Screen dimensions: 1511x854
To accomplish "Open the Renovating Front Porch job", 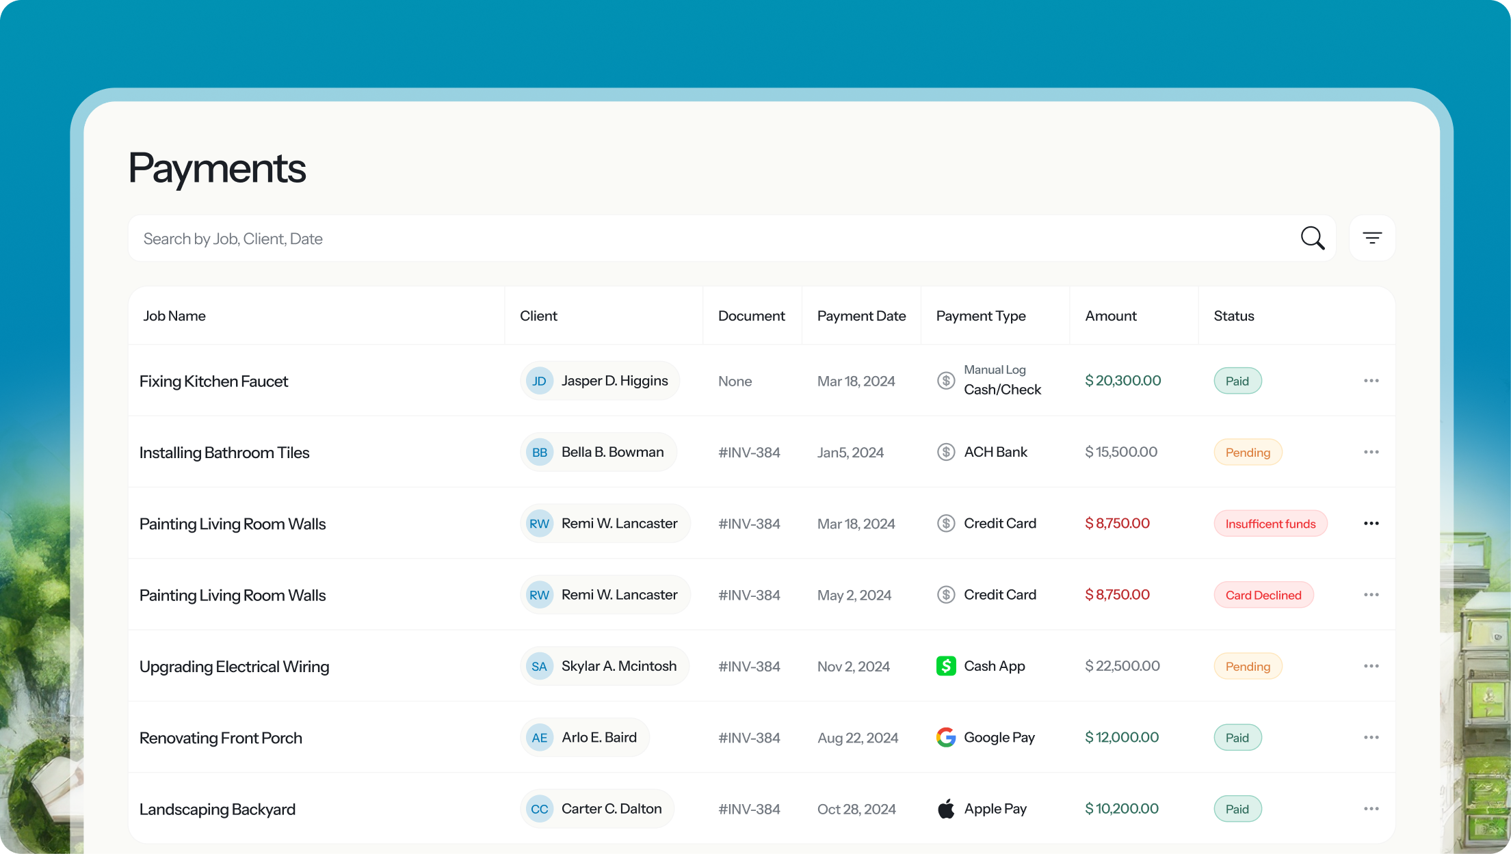I will [221, 738].
